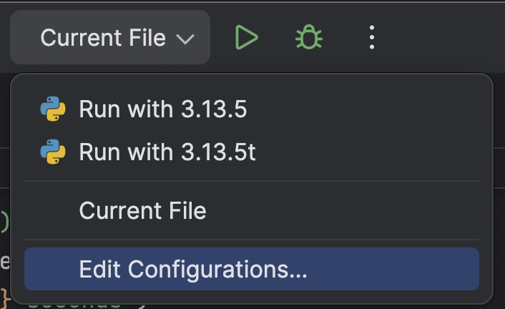Click the orange closing brace in editor

(4, 295)
